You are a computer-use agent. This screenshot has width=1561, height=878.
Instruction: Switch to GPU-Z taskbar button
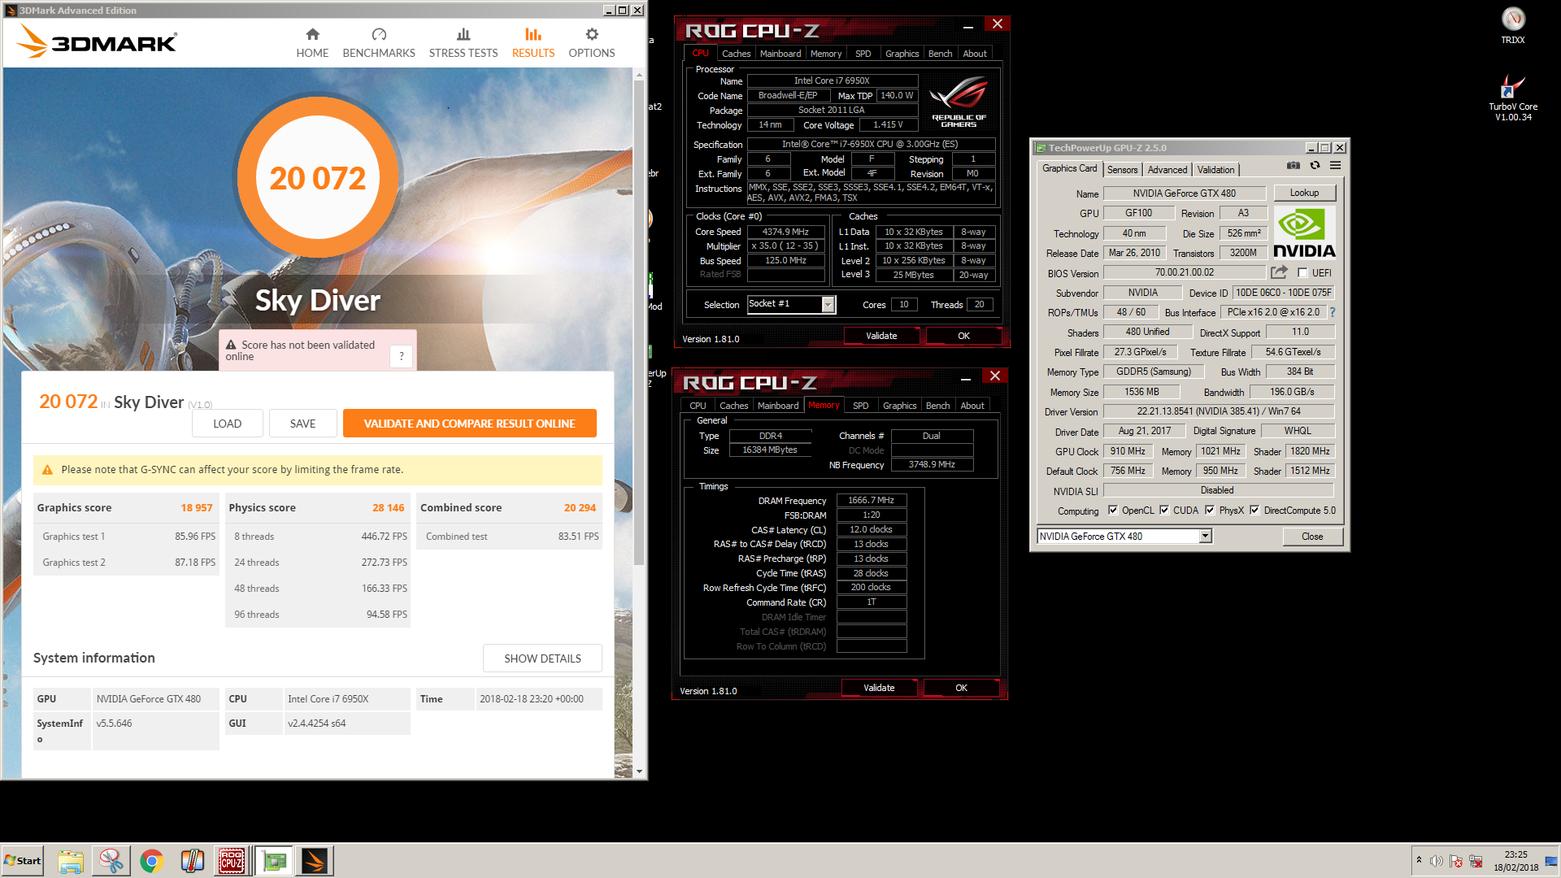tap(274, 861)
